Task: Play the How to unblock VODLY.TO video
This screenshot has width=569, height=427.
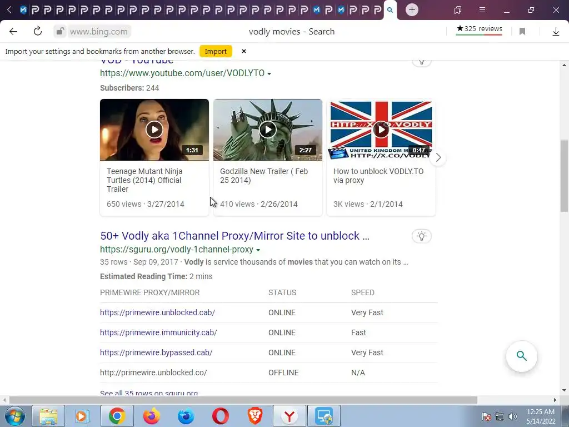Action: 381,129
